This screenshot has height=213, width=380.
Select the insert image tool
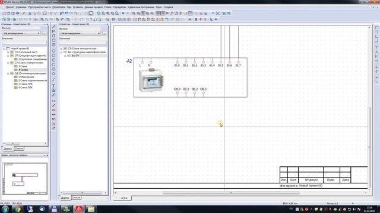54,91
